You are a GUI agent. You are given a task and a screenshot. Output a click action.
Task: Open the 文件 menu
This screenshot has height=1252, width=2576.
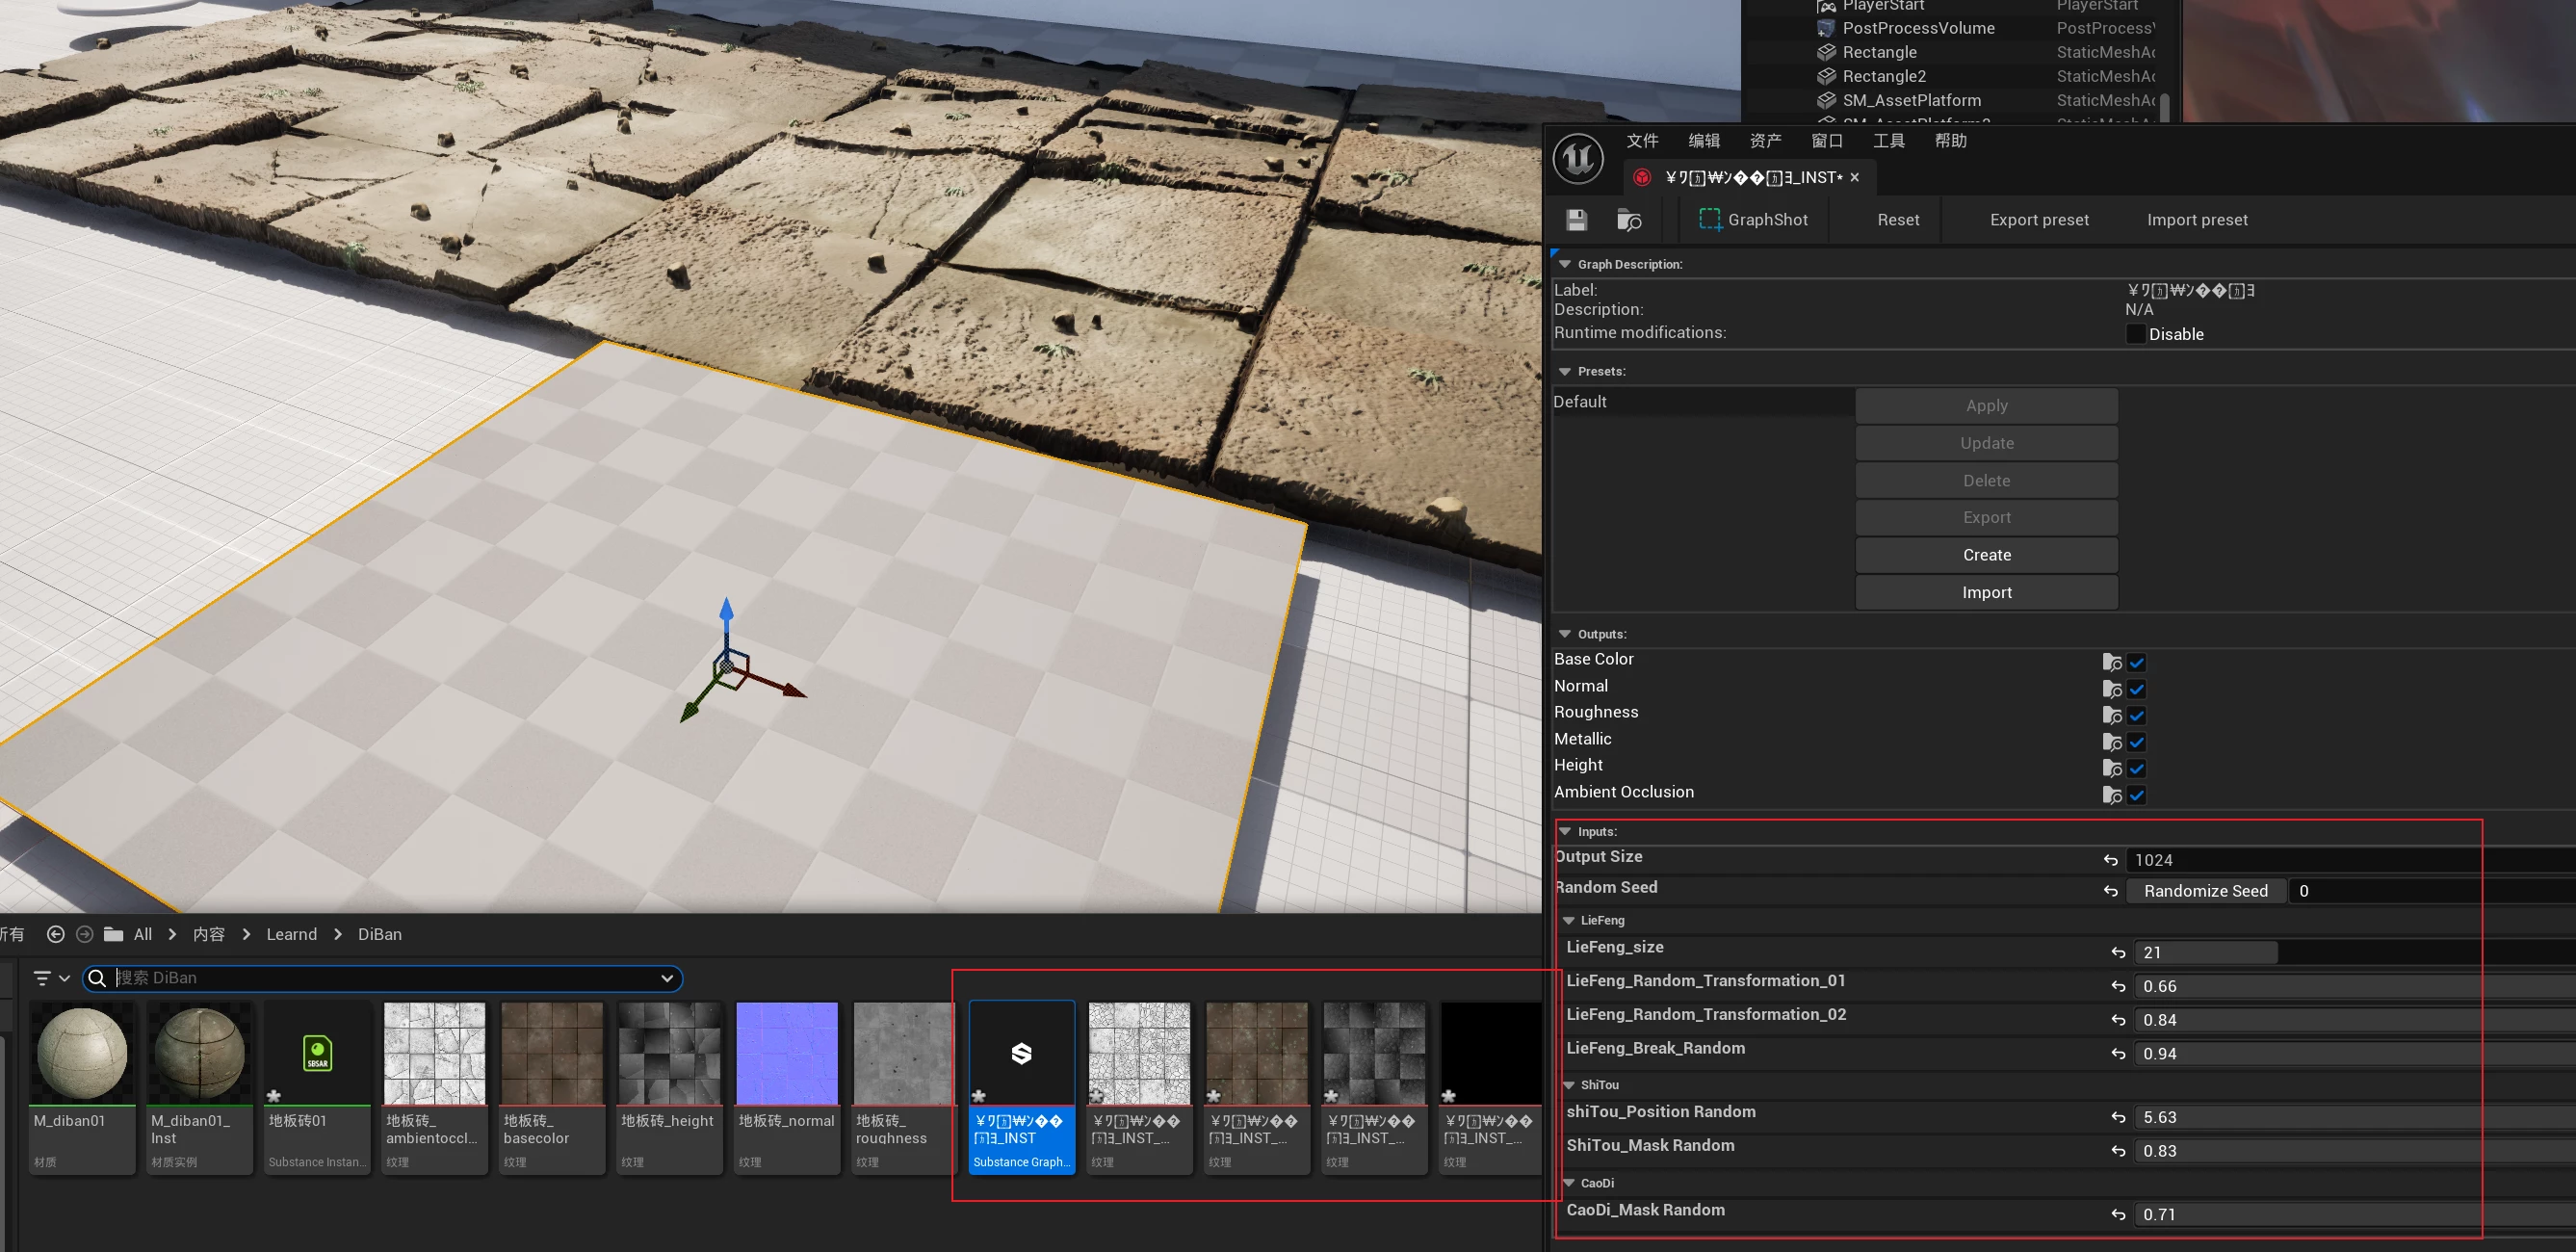click(1642, 141)
